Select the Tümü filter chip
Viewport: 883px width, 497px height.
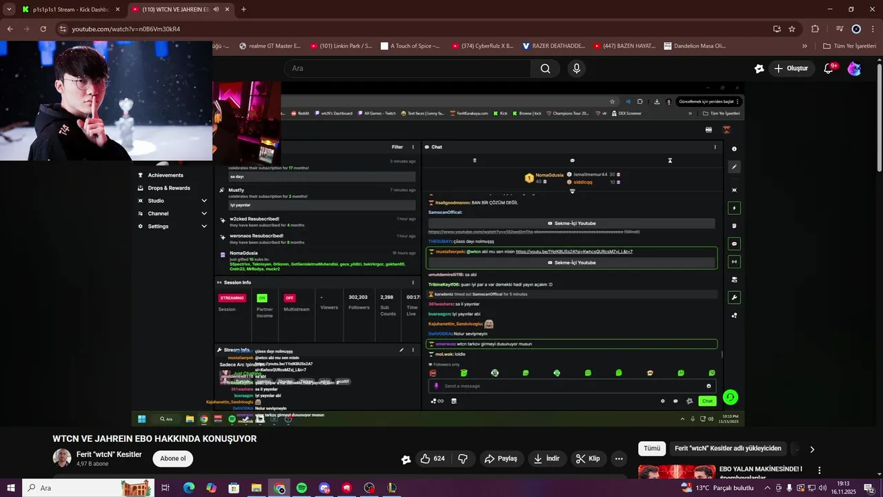[x=652, y=449]
